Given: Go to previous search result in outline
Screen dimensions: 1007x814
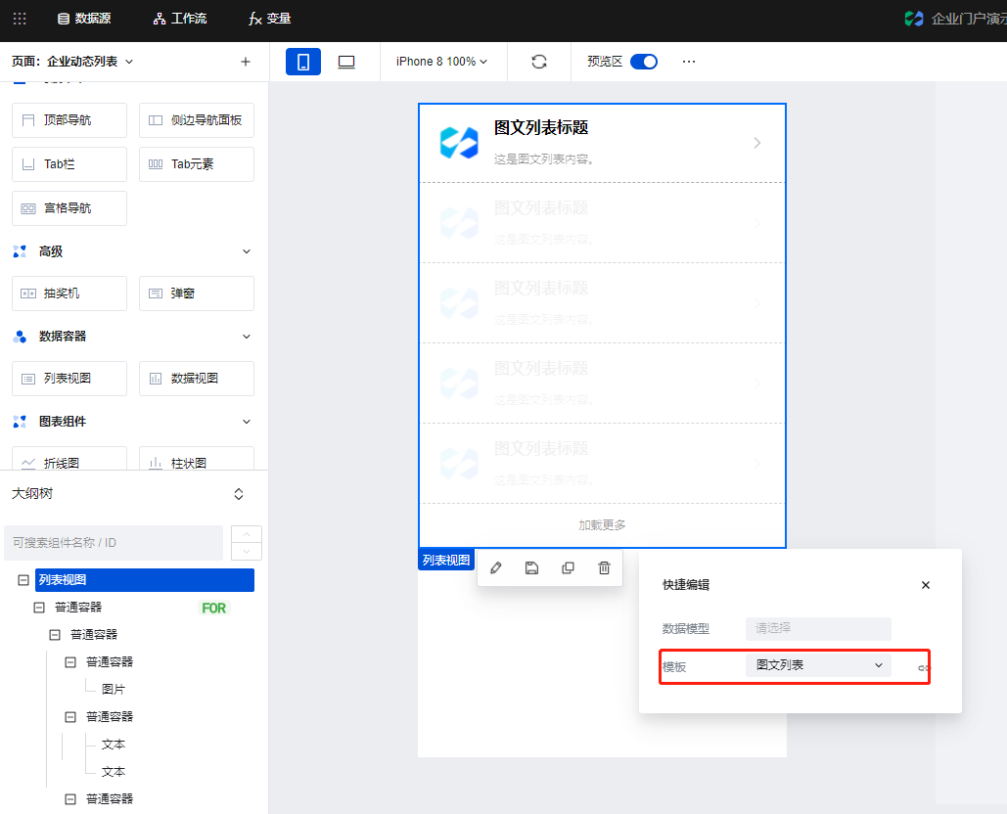Looking at the screenshot, I should tap(247, 534).
